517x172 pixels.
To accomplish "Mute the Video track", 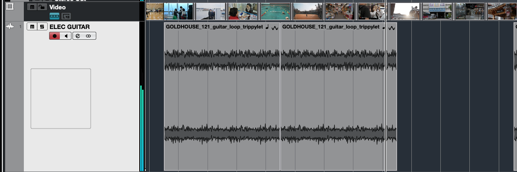I will tap(32, 7).
